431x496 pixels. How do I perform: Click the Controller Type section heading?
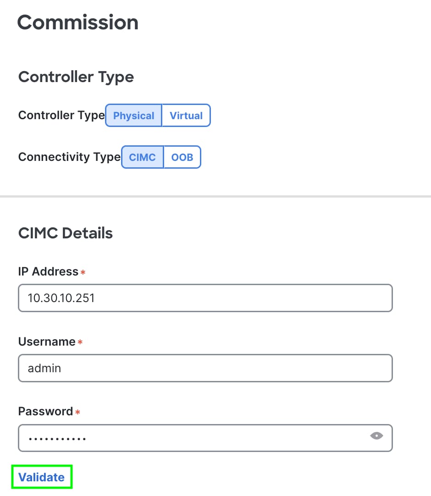76,77
